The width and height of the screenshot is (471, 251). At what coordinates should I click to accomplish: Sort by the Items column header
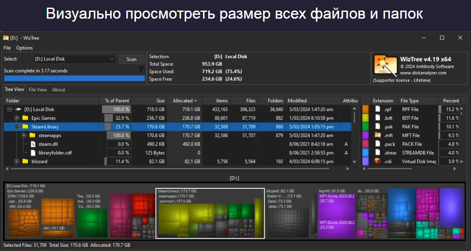(216, 101)
